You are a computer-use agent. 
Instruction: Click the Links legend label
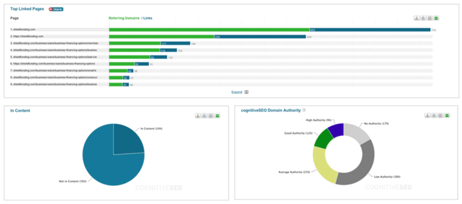pos(148,18)
